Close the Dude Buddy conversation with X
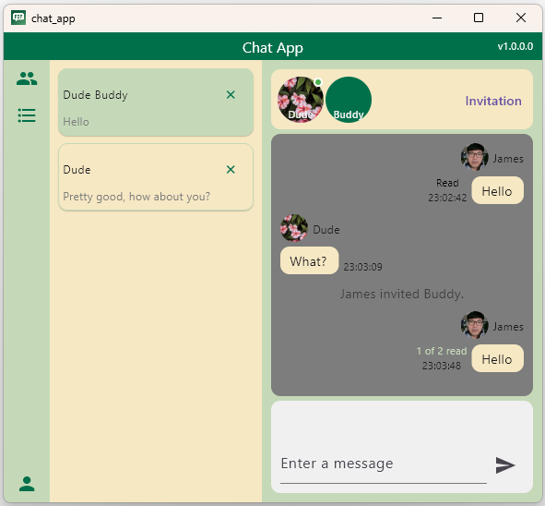The height and width of the screenshot is (506, 545). [x=231, y=95]
